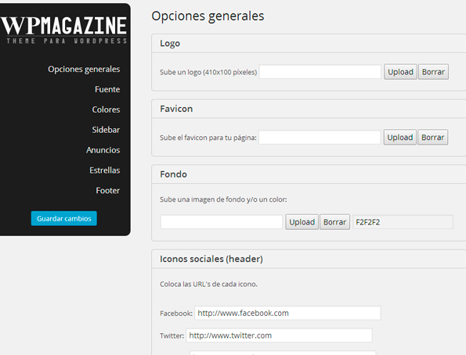Click the Facebook URL input field
The image size is (466, 355).
click(x=287, y=313)
